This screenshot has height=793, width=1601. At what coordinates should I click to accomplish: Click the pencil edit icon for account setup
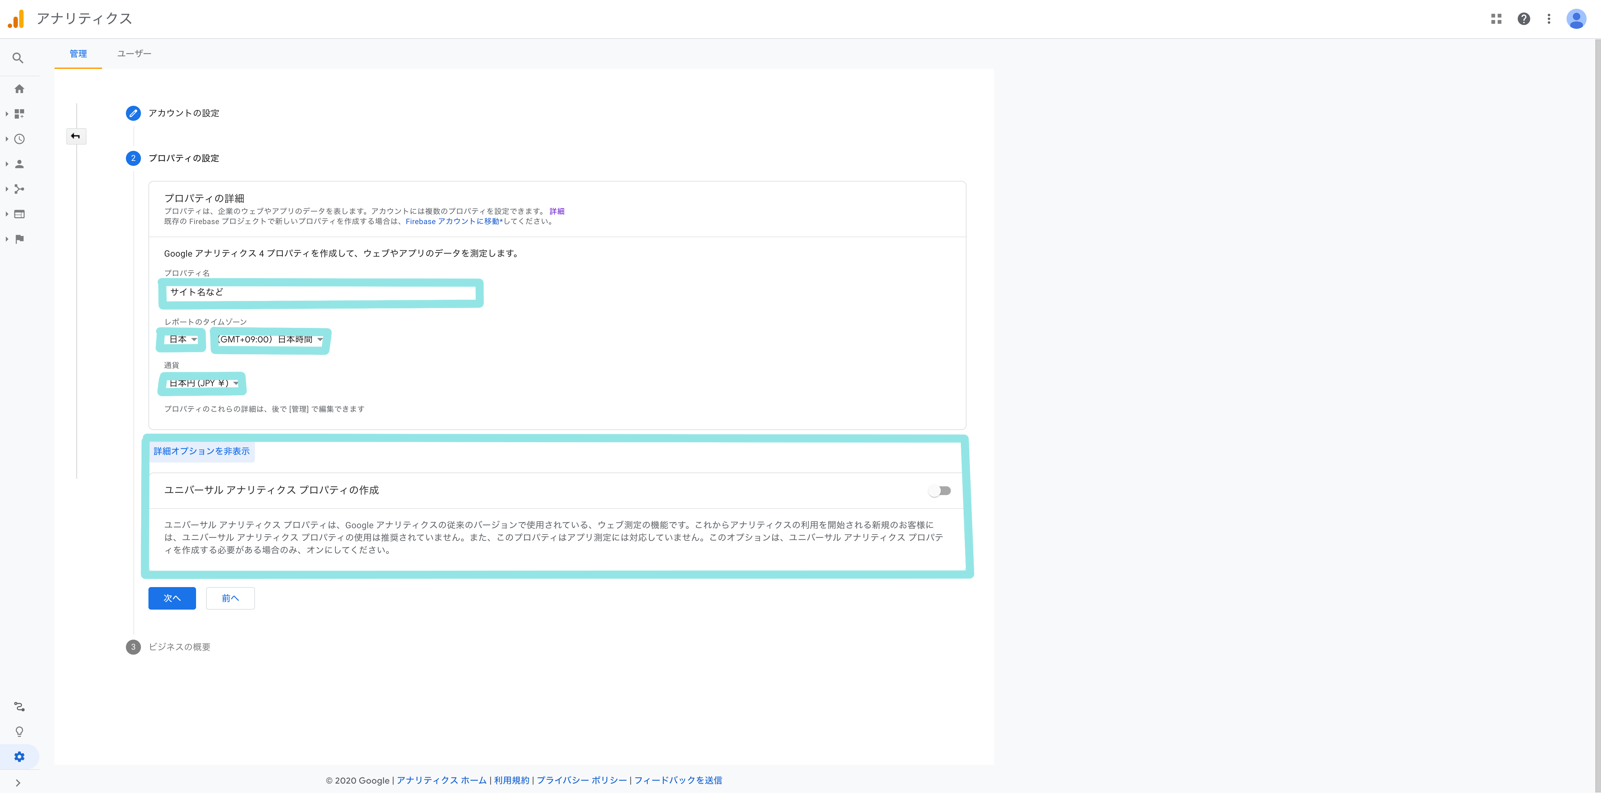pos(133,113)
